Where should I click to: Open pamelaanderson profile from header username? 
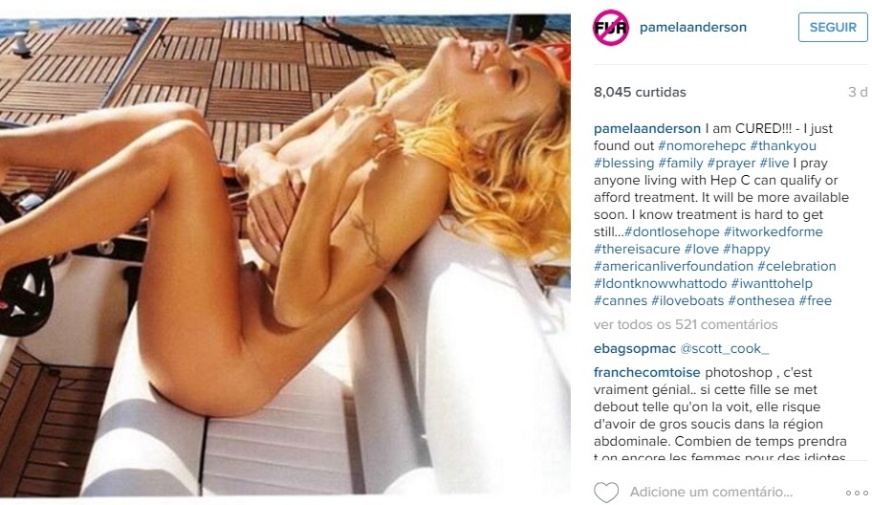pyautogui.click(x=693, y=27)
